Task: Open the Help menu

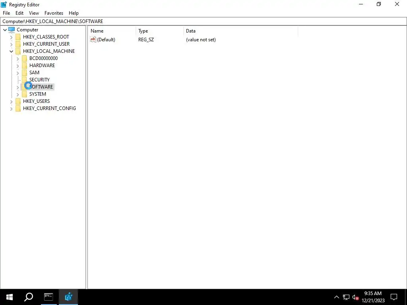Action: (74, 13)
